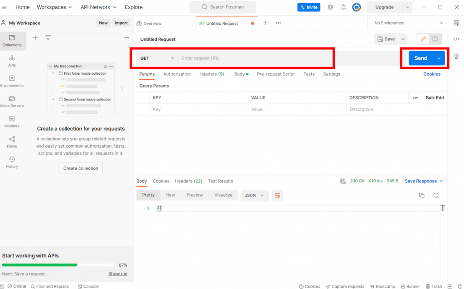Select the Visualize response view
Image resolution: width=464 pixels, height=289 pixels.
(x=223, y=195)
